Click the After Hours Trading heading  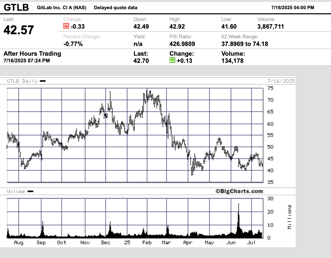point(32,54)
